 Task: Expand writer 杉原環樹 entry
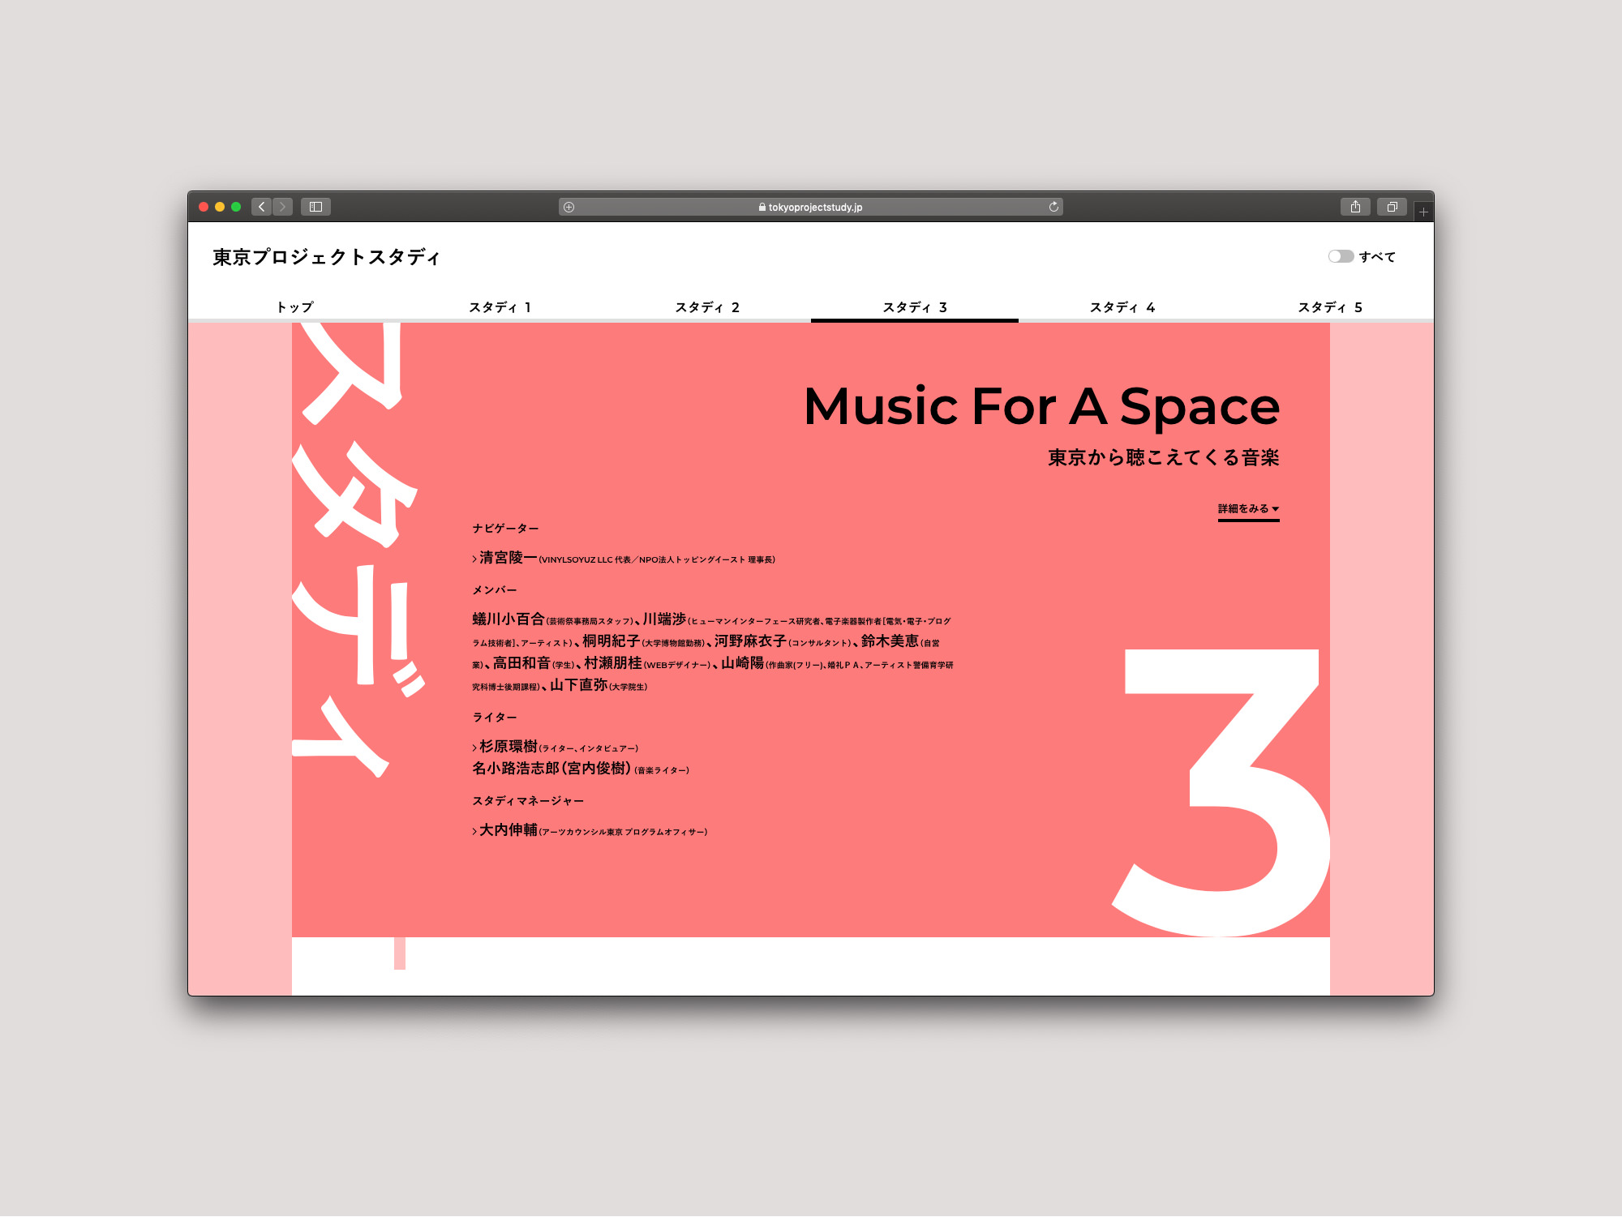pos(508,747)
